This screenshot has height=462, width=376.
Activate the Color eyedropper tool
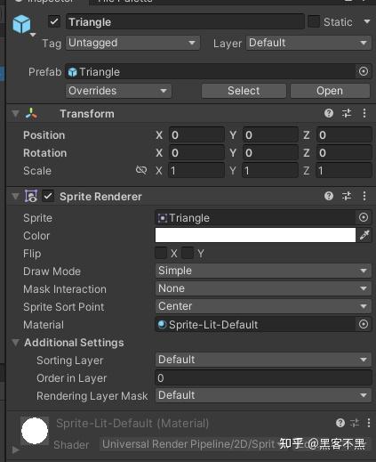(x=364, y=235)
